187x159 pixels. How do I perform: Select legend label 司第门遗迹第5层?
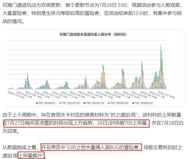47,103
